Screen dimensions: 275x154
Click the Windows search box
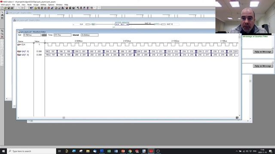31,151
